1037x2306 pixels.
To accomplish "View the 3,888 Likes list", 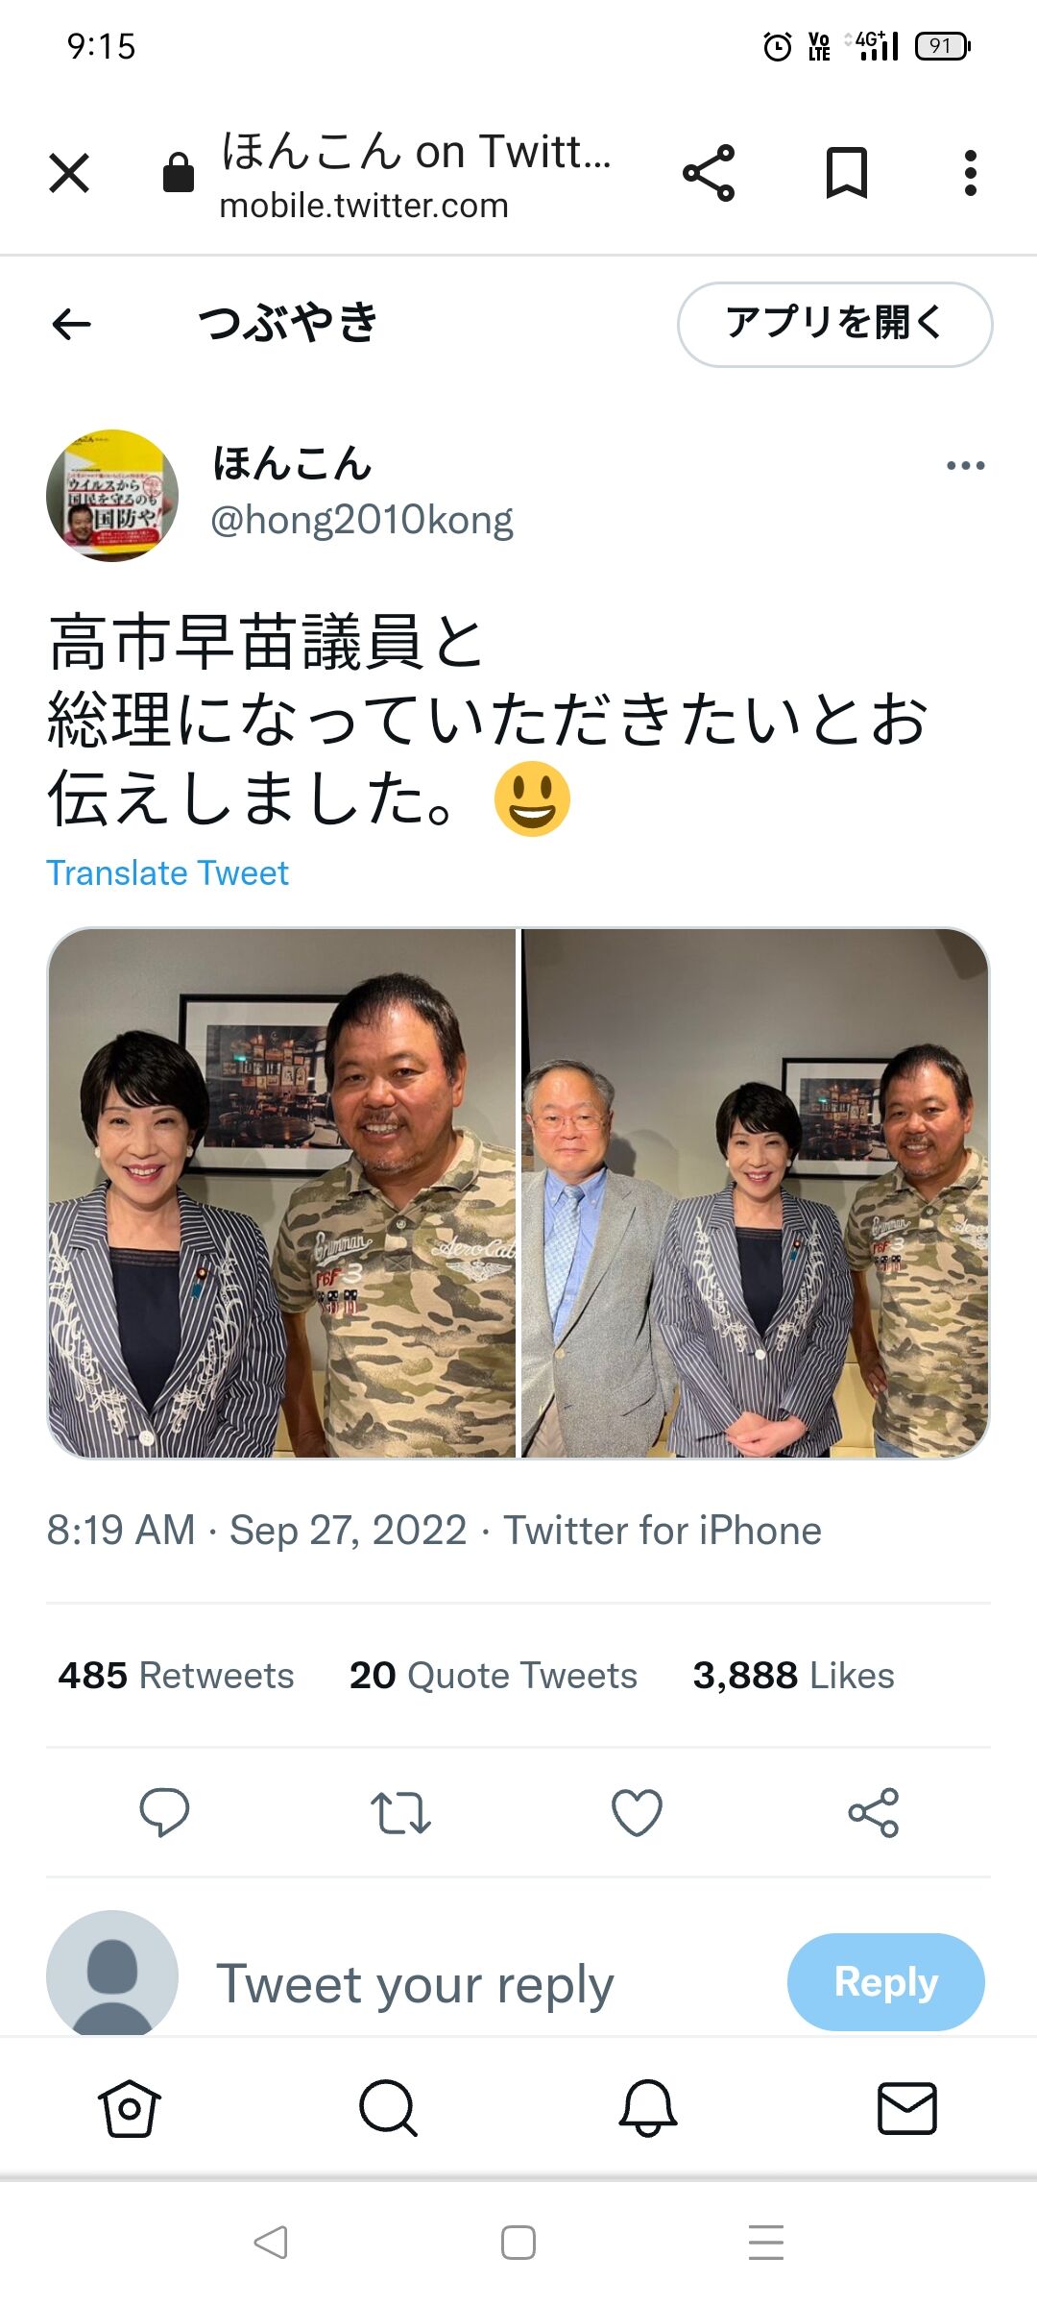I will [793, 1675].
